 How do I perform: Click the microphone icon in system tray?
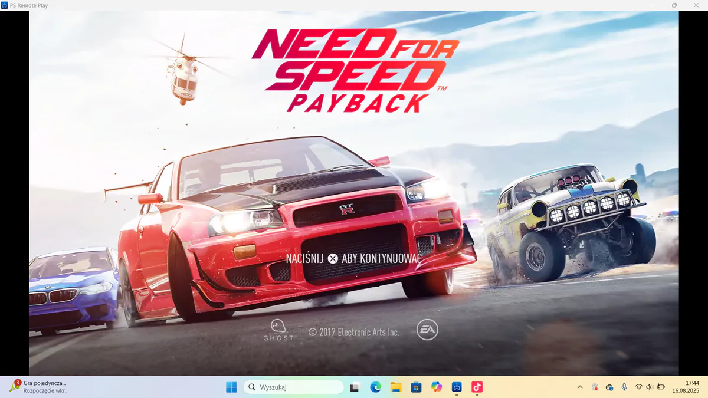(x=624, y=387)
